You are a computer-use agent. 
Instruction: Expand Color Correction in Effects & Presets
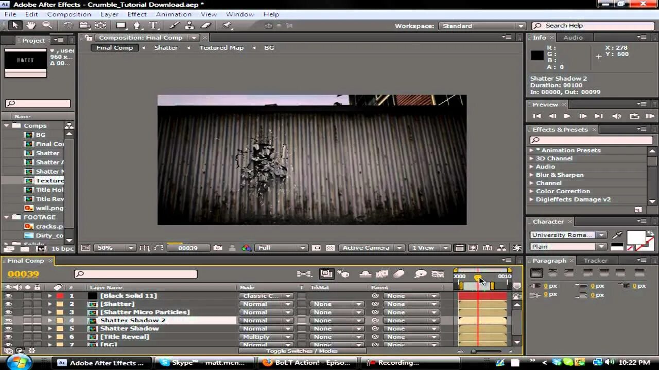point(532,191)
